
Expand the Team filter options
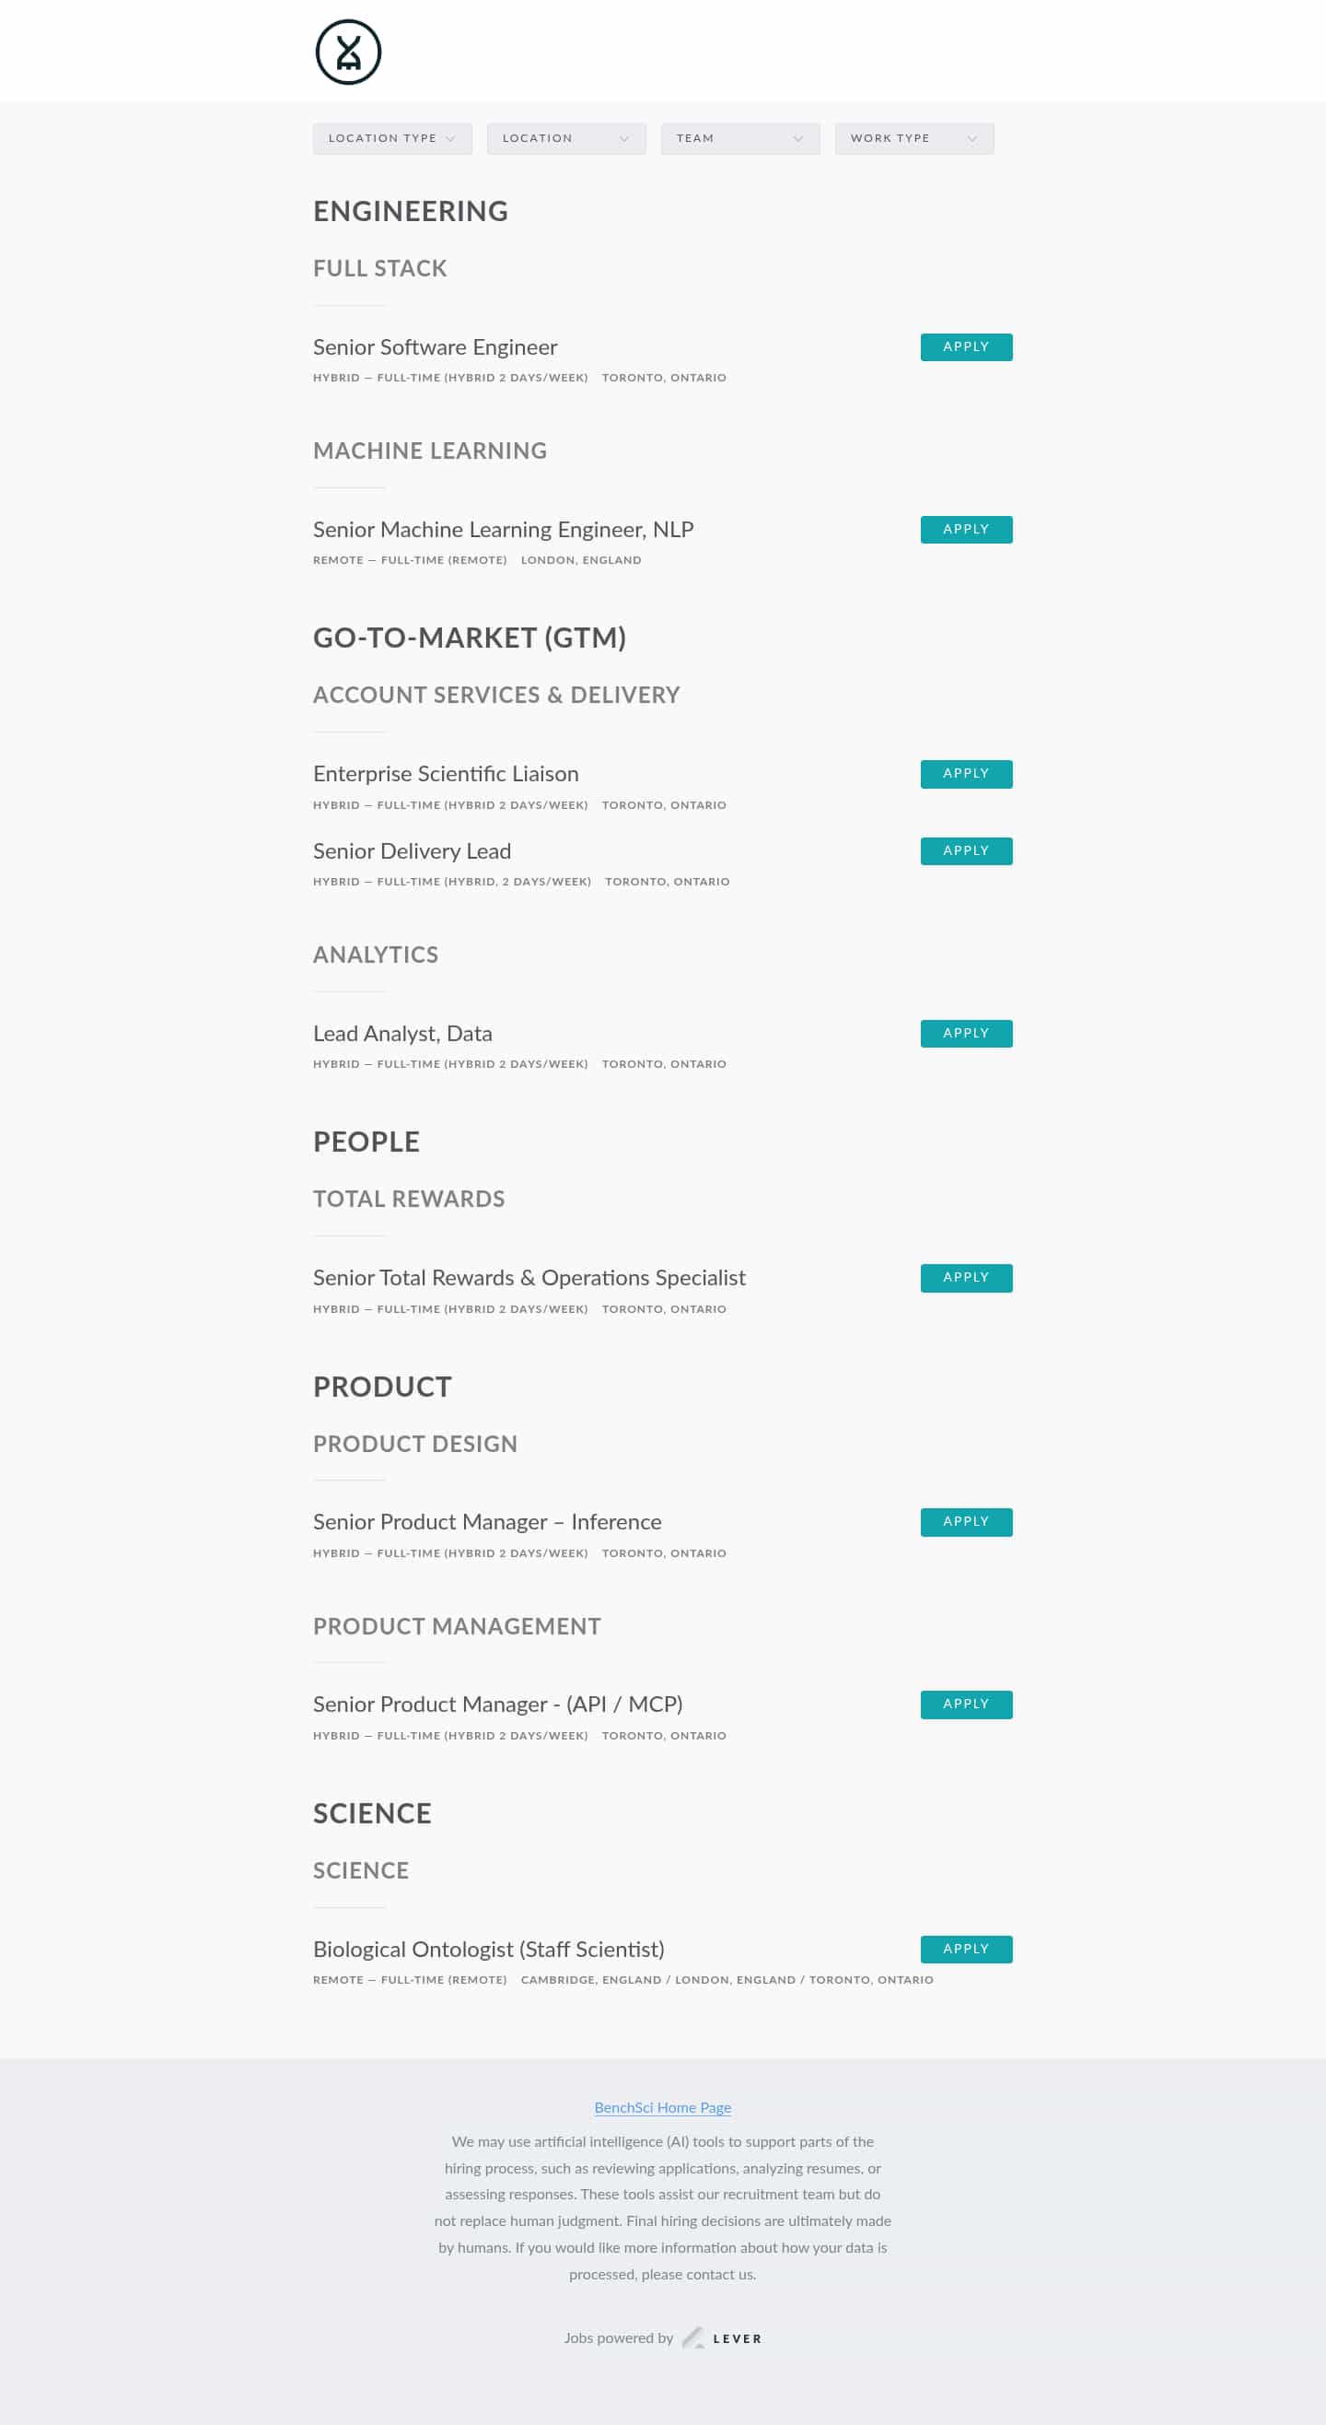tap(739, 138)
